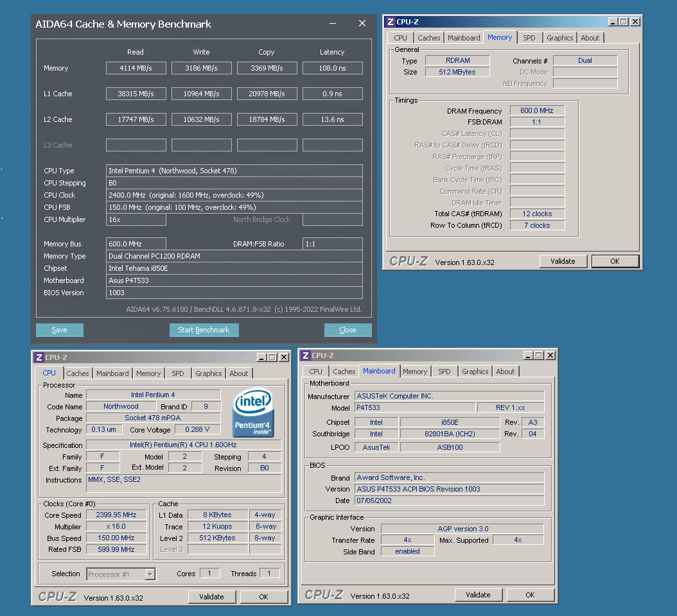
Task: Maximize the CPU-Z Memory window
Action: click(624, 22)
